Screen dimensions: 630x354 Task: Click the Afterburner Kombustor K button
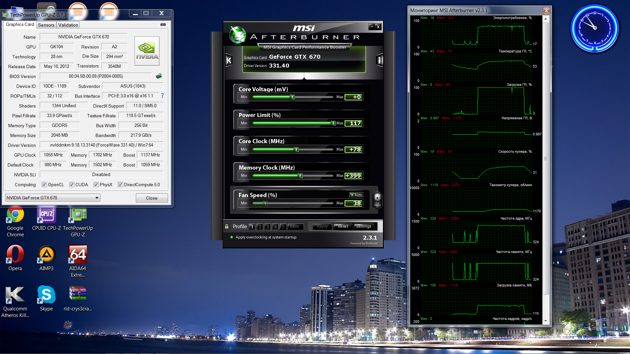pyautogui.click(x=229, y=60)
